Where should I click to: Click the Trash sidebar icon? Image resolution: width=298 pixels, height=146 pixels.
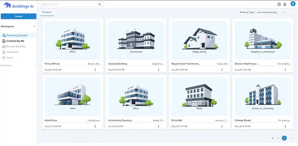click(4, 57)
